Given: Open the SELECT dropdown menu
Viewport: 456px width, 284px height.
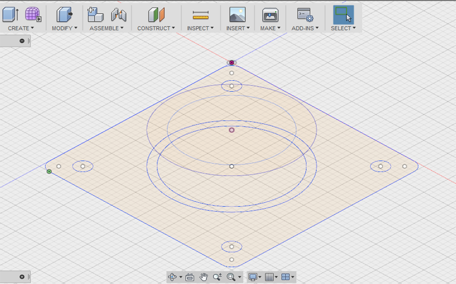Looking at the screenshot, I should coord(343,28).
